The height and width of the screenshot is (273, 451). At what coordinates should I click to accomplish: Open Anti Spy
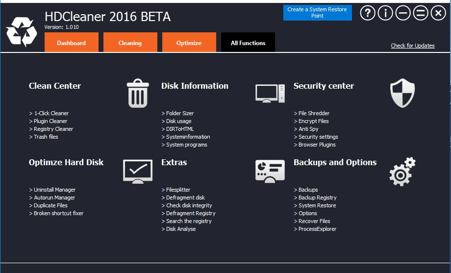point(306,129)
